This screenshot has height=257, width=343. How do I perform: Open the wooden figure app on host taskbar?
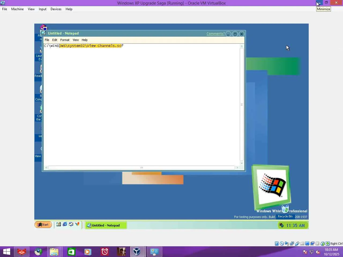[x=121, y=252]
